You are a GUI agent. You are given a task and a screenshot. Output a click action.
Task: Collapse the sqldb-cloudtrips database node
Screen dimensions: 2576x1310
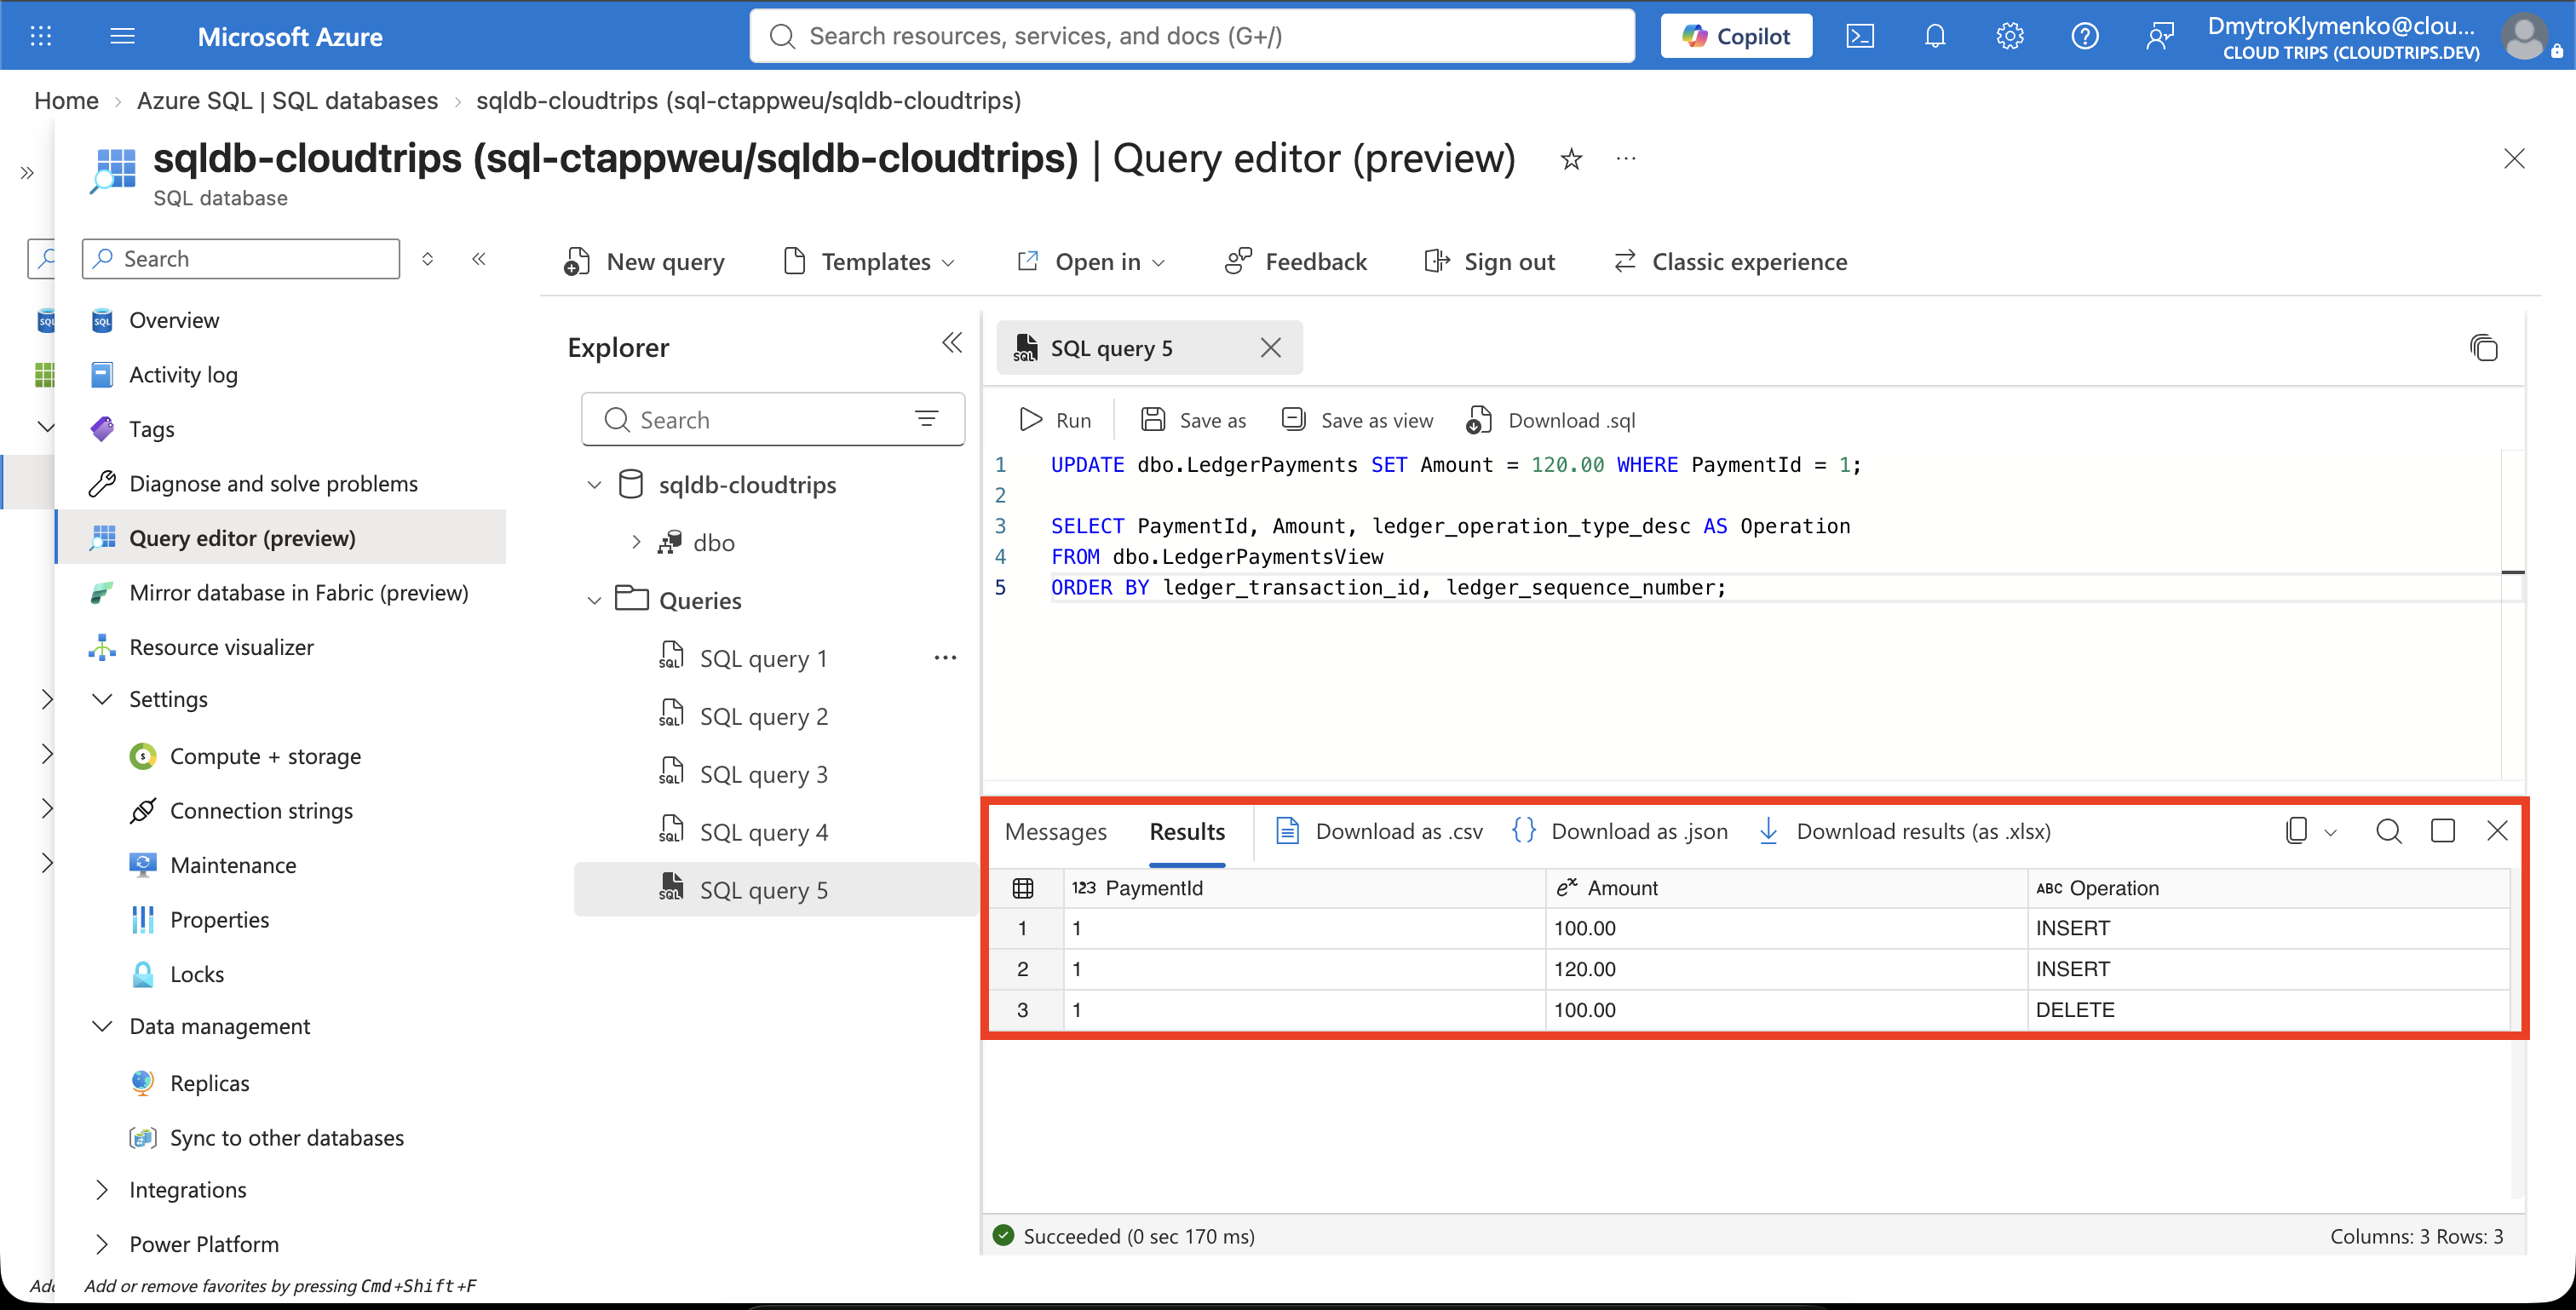click(x=594, y=485)
